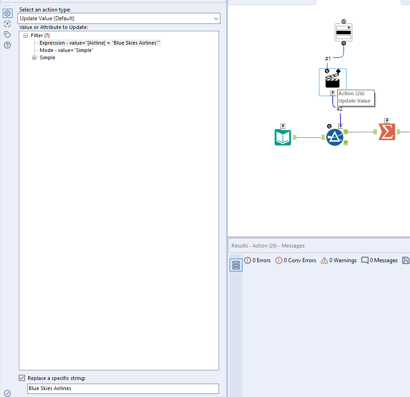Filter results by 0 Warnings
Image resolution: width=410 pixels, height=397 pixels.
pos(339,260)
